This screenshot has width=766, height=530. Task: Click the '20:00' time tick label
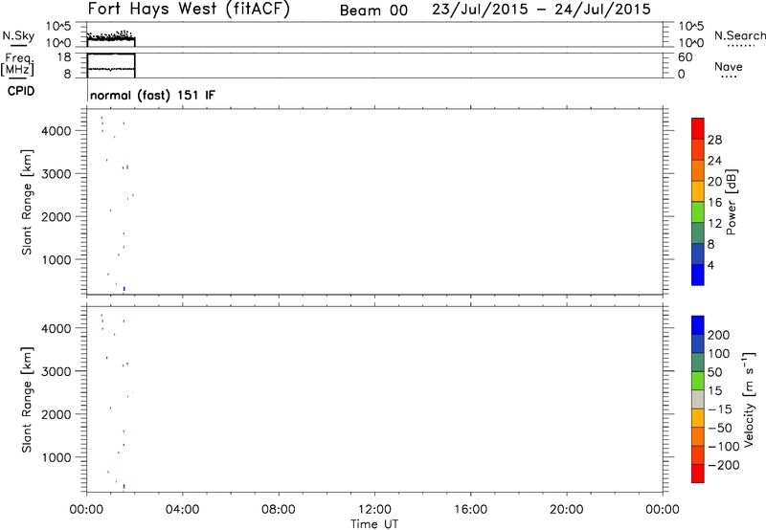tap(566, 510)
